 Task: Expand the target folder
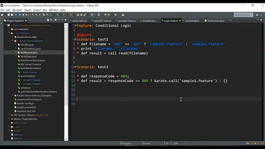pos(9,130)
